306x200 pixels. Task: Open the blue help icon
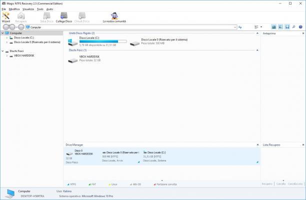(300, 27)
